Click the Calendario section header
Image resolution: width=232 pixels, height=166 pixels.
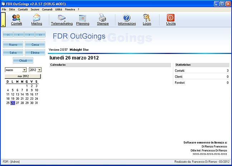click(x=110, y=65)
